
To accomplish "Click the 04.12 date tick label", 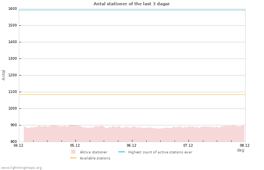I will pyautogui.click(x=18, y=145).
